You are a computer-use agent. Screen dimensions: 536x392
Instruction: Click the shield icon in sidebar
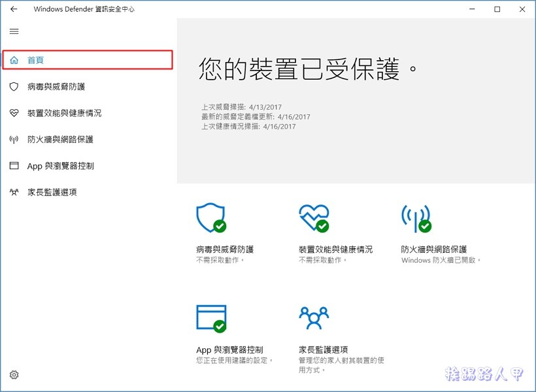click(14, 86)
